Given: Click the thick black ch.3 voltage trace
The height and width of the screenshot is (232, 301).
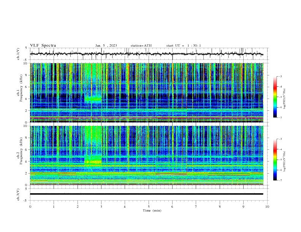Looking at the screenshot, I should 146,194.
